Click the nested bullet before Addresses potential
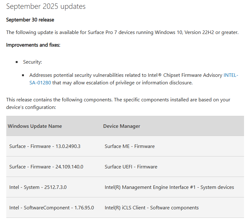Viewport: 250px width, 221px height. point(23,76)
